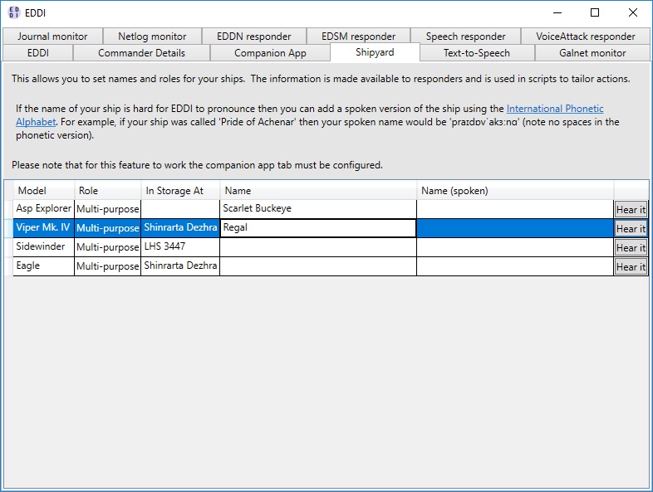Click the Sidewinder name cell

pyautogui.click(x=318, y=247)
